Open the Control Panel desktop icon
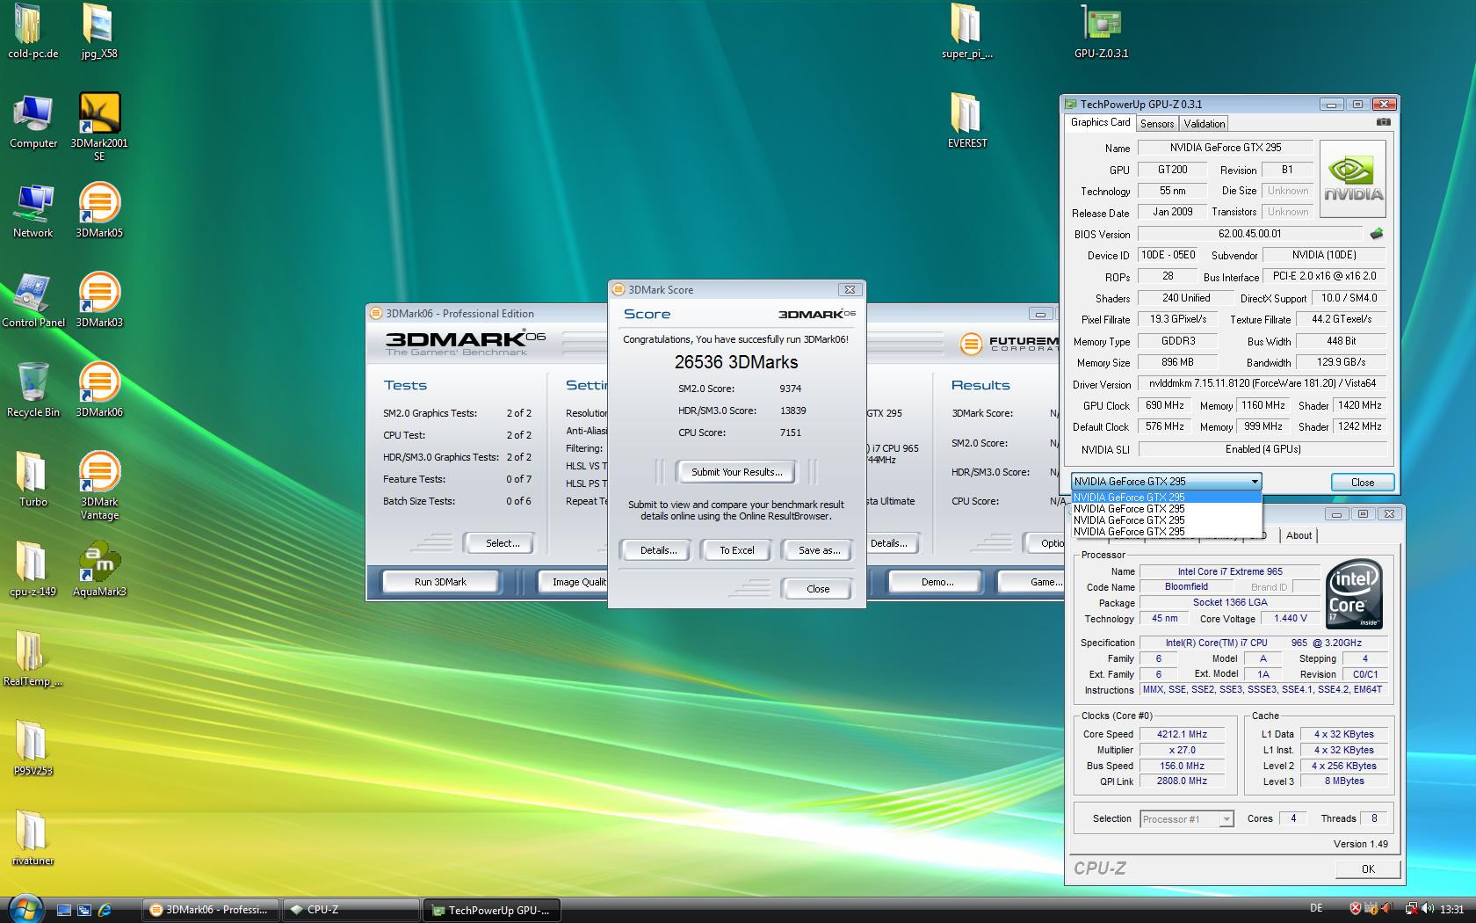 click(33, 301)
